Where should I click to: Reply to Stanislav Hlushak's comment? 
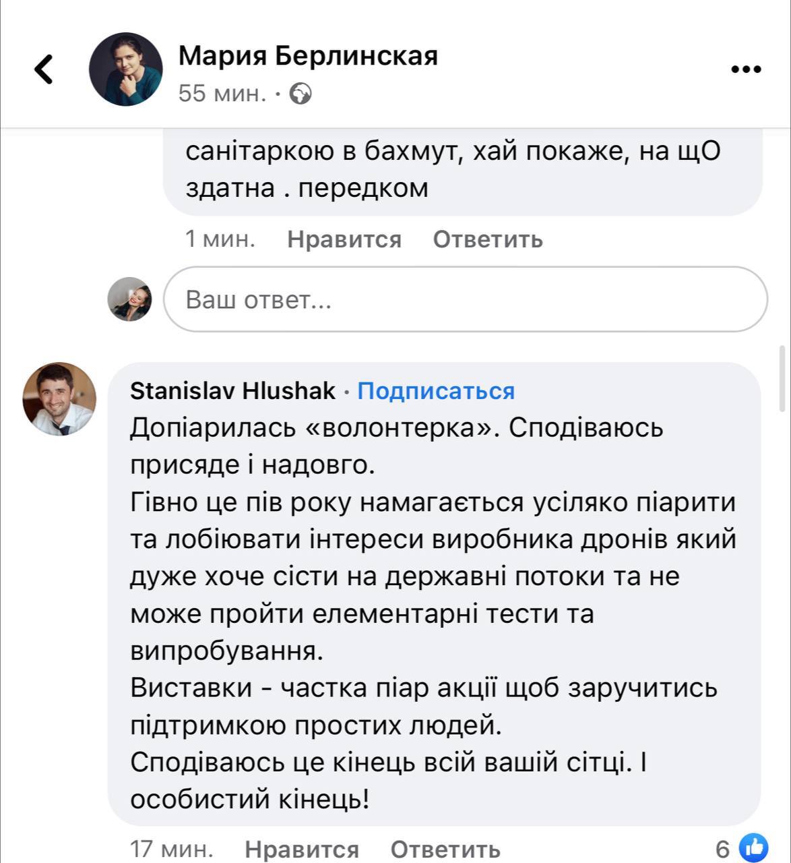pos(445,849)
